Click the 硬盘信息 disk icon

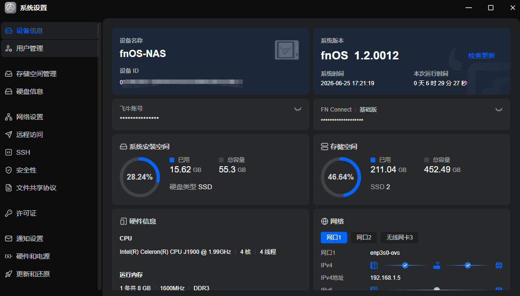pos(9,91)
